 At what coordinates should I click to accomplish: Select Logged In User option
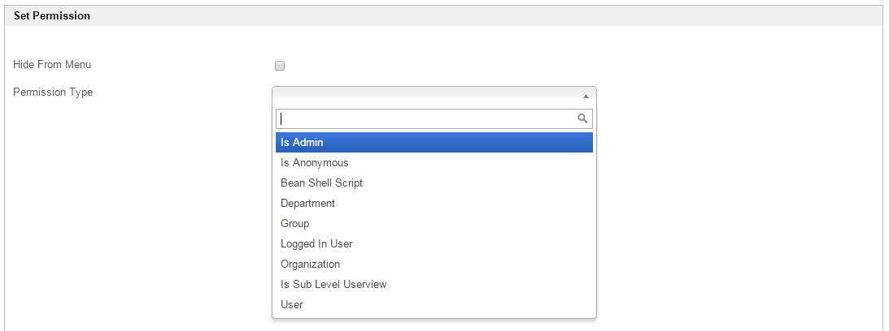[x=316, y=244]
